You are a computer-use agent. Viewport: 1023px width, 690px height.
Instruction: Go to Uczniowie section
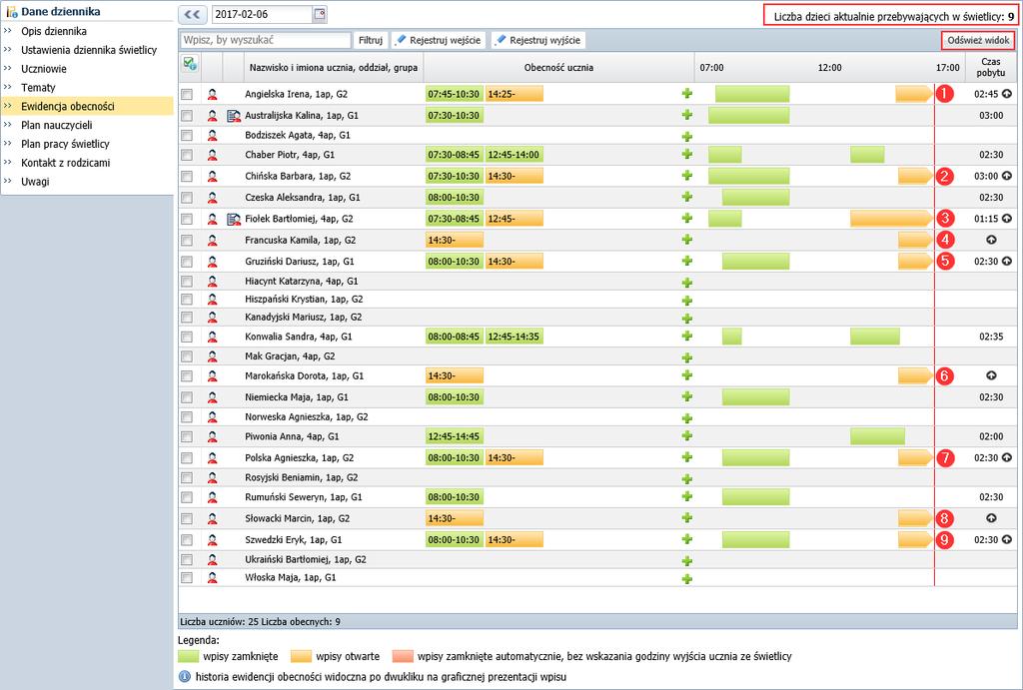(x=44, y=69)
